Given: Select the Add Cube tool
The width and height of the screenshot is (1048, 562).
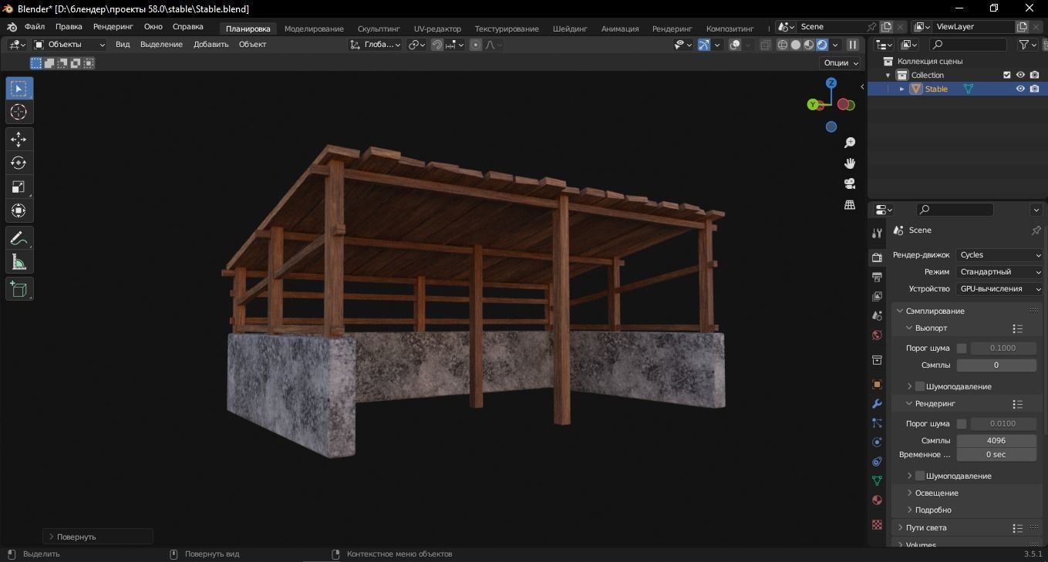Looking at the screenshot, I should click(x=19, y=289).
